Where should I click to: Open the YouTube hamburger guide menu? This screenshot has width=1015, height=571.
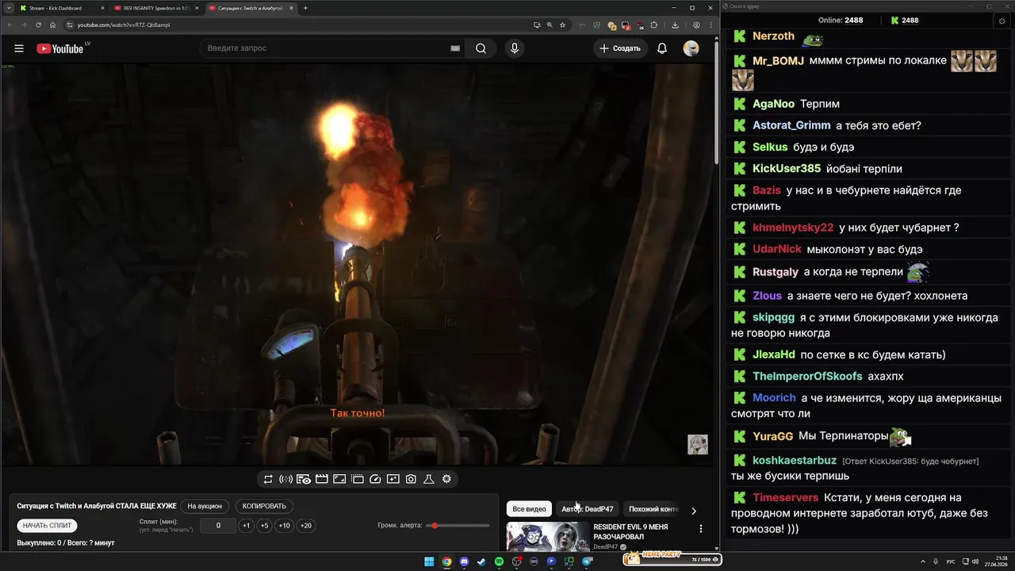click(19, 48)
